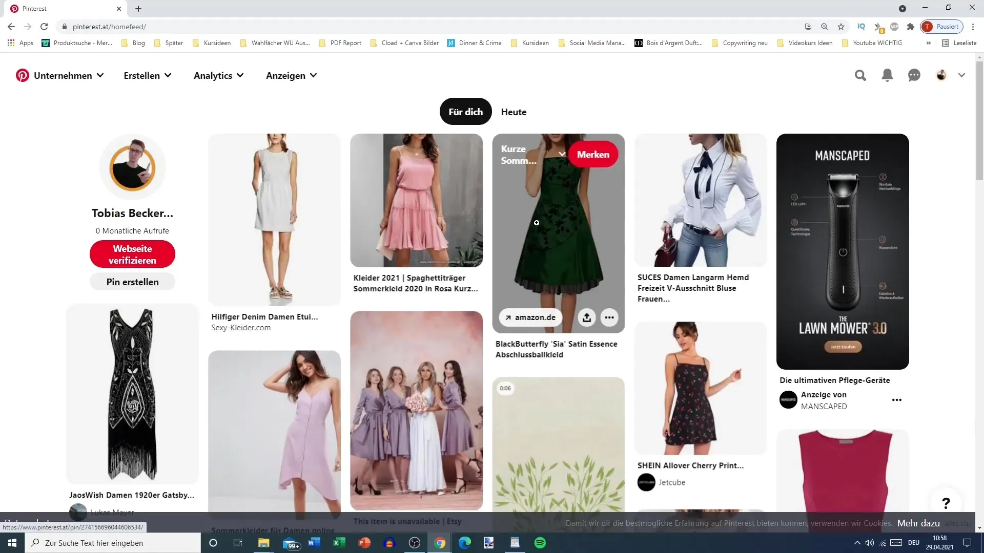Open the JaosWish Gatsby dress pin
The image size is (984, 553).
132,394
